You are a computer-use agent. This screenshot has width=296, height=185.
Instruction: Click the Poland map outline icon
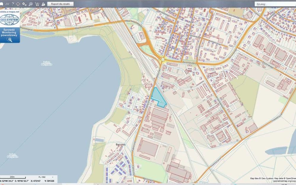(1, 4)
